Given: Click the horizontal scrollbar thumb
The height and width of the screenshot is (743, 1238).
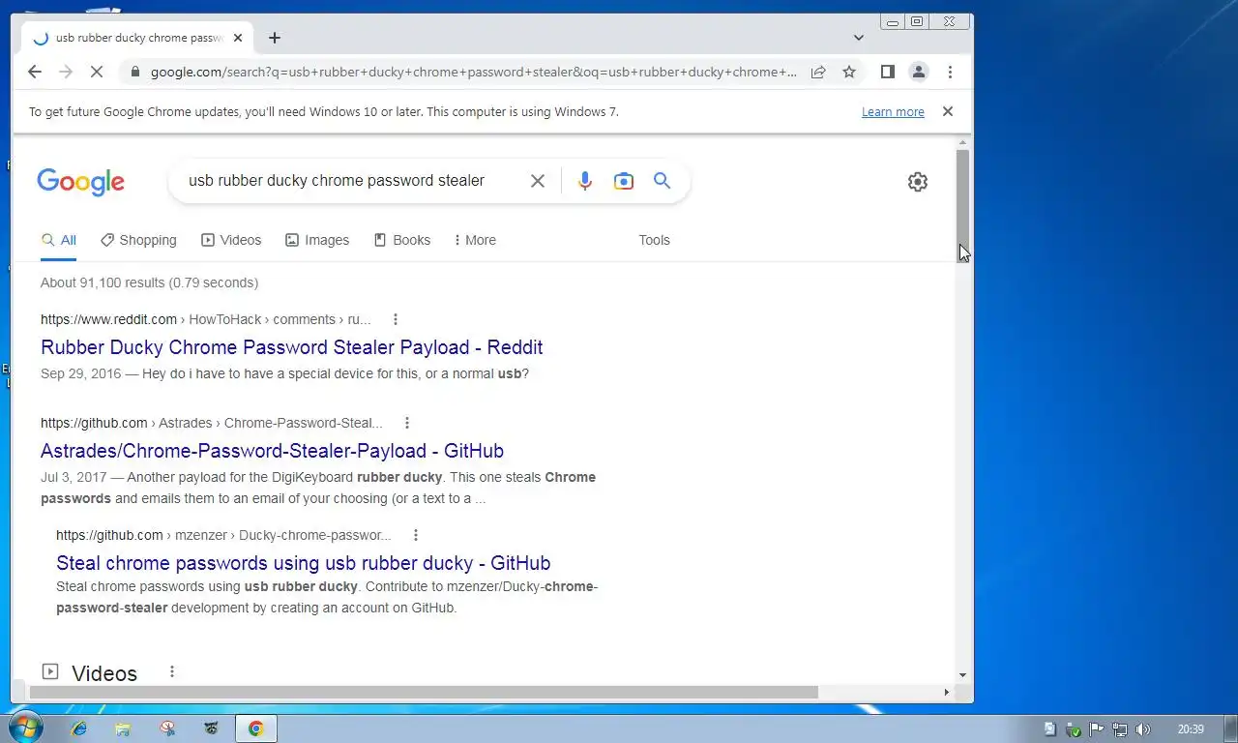Looking at the screenshot, I should pyautogui.click(x=424, y=692).
